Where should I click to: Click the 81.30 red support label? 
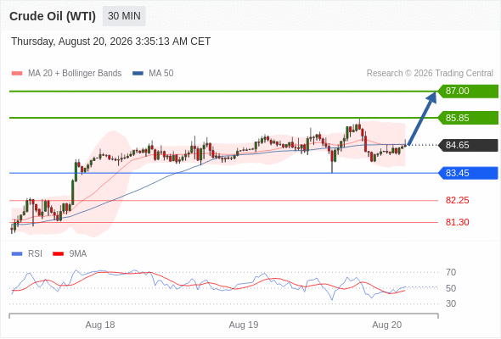[x=457, y=222]
